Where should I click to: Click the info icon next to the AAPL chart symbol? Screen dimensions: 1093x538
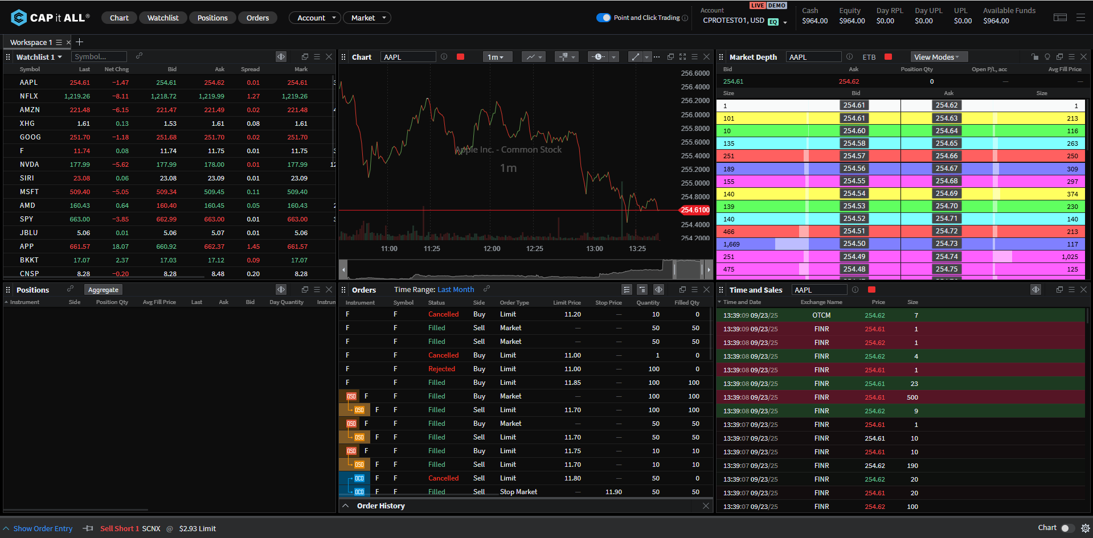point(444,56)
